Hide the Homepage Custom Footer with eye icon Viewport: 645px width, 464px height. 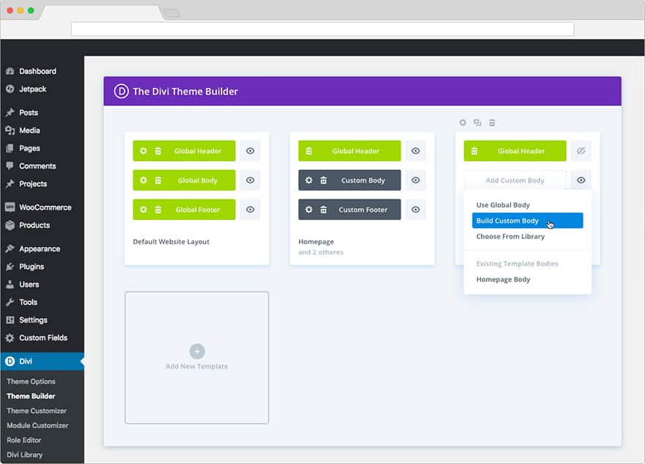416,210
